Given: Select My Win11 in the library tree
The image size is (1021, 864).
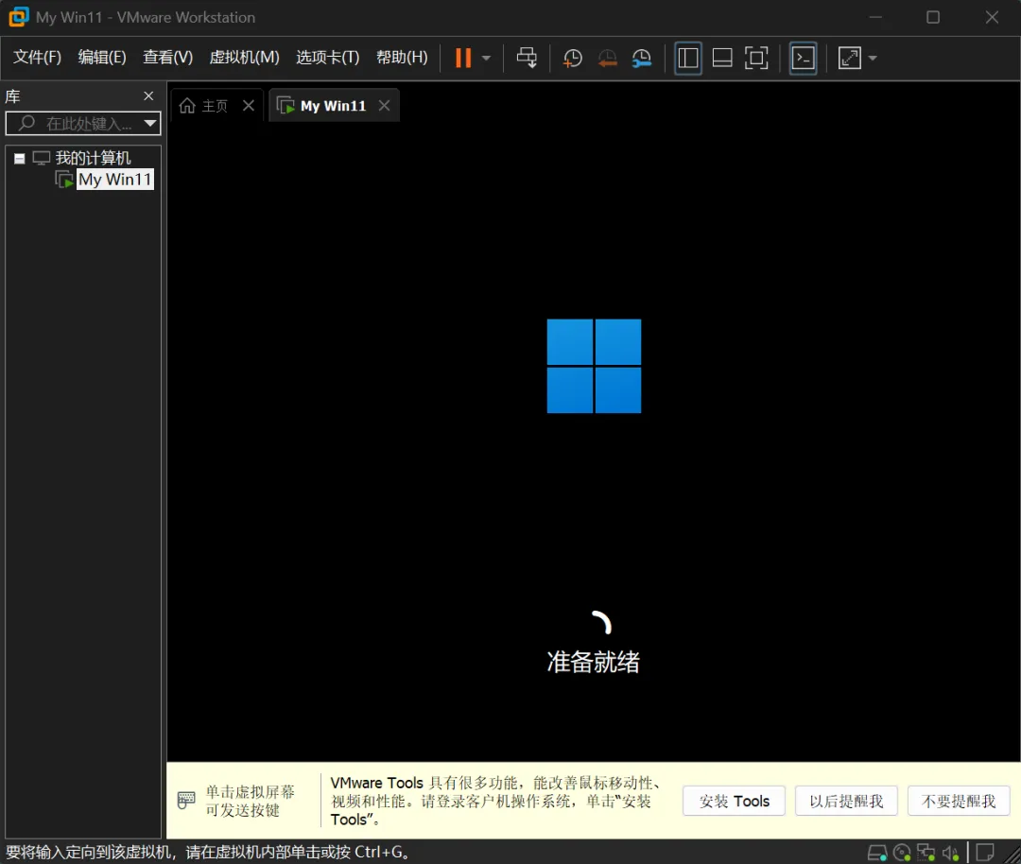Looking at the screenshot, I should click(x=115, y=179).
